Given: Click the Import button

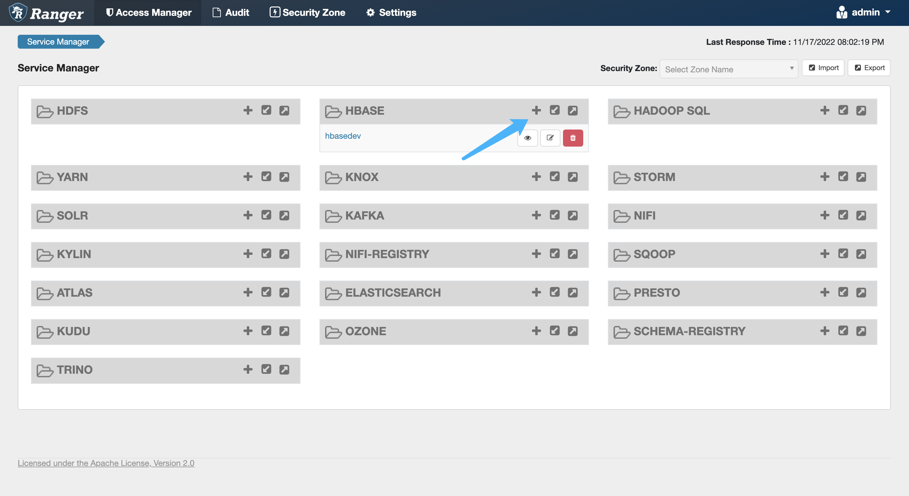Looking at the screenshot, I should click(823, 68).
